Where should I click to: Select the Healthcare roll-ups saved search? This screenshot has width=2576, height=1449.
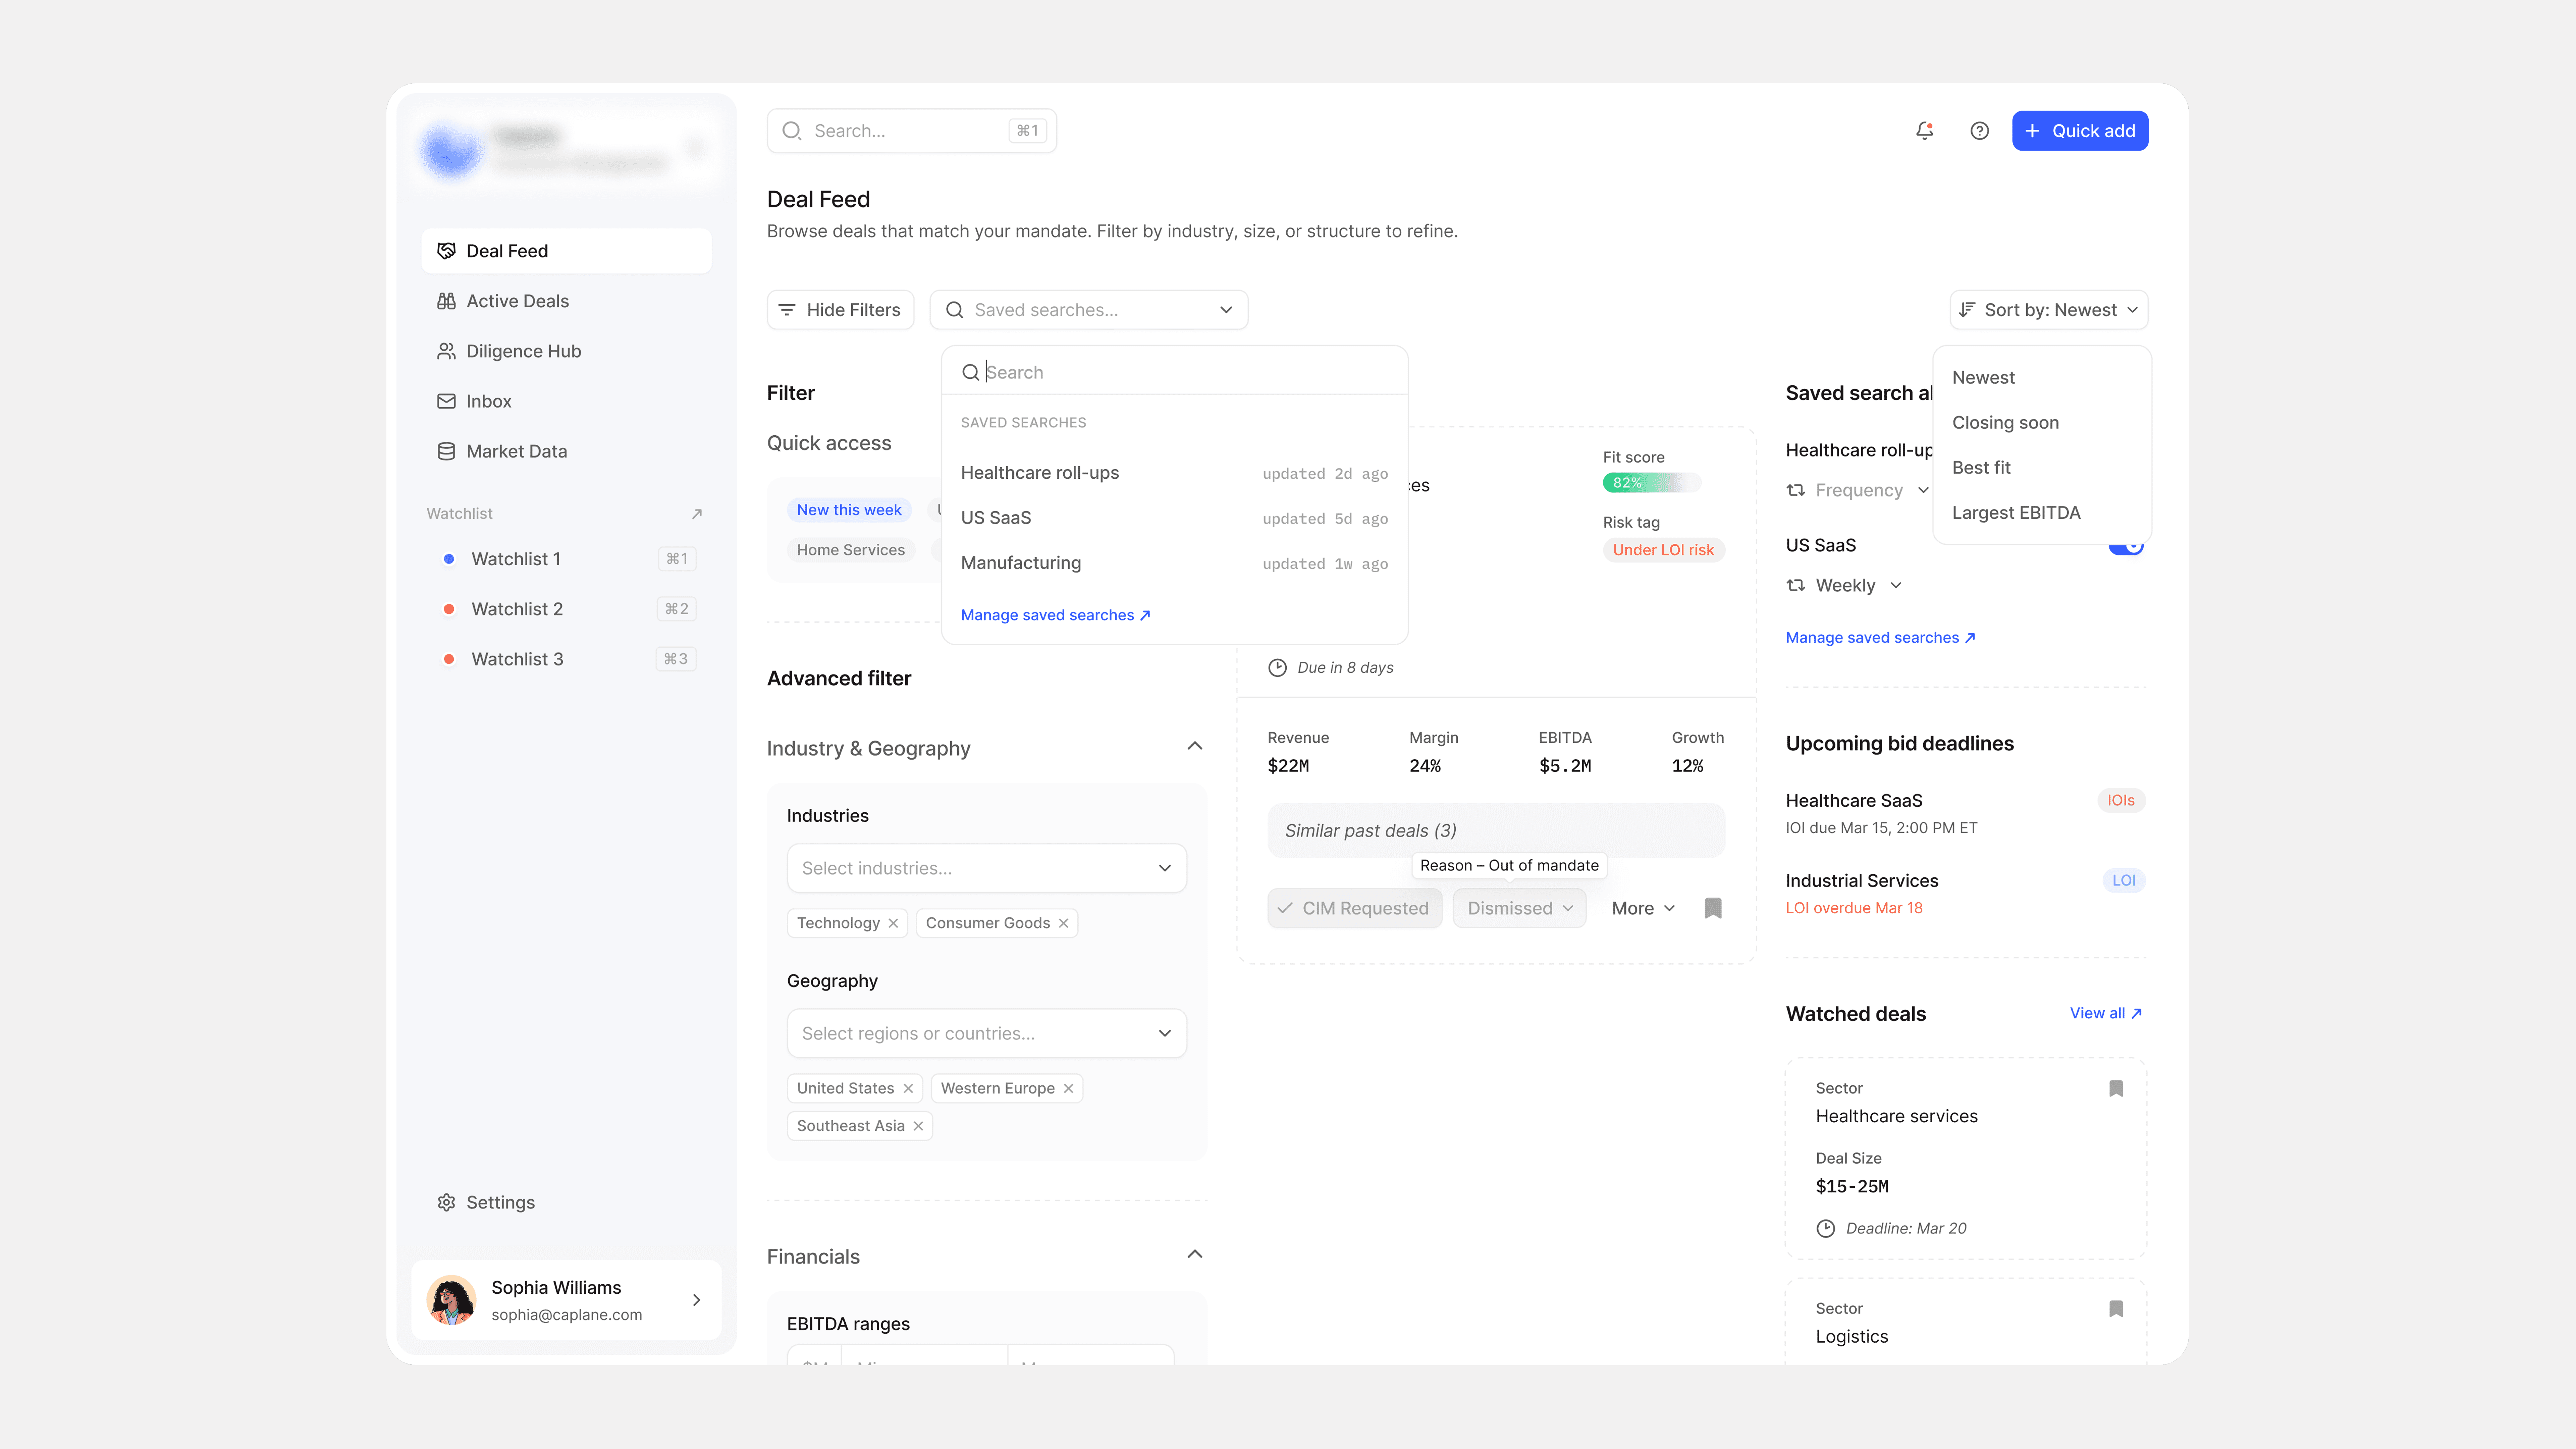tap(1040, 473)
